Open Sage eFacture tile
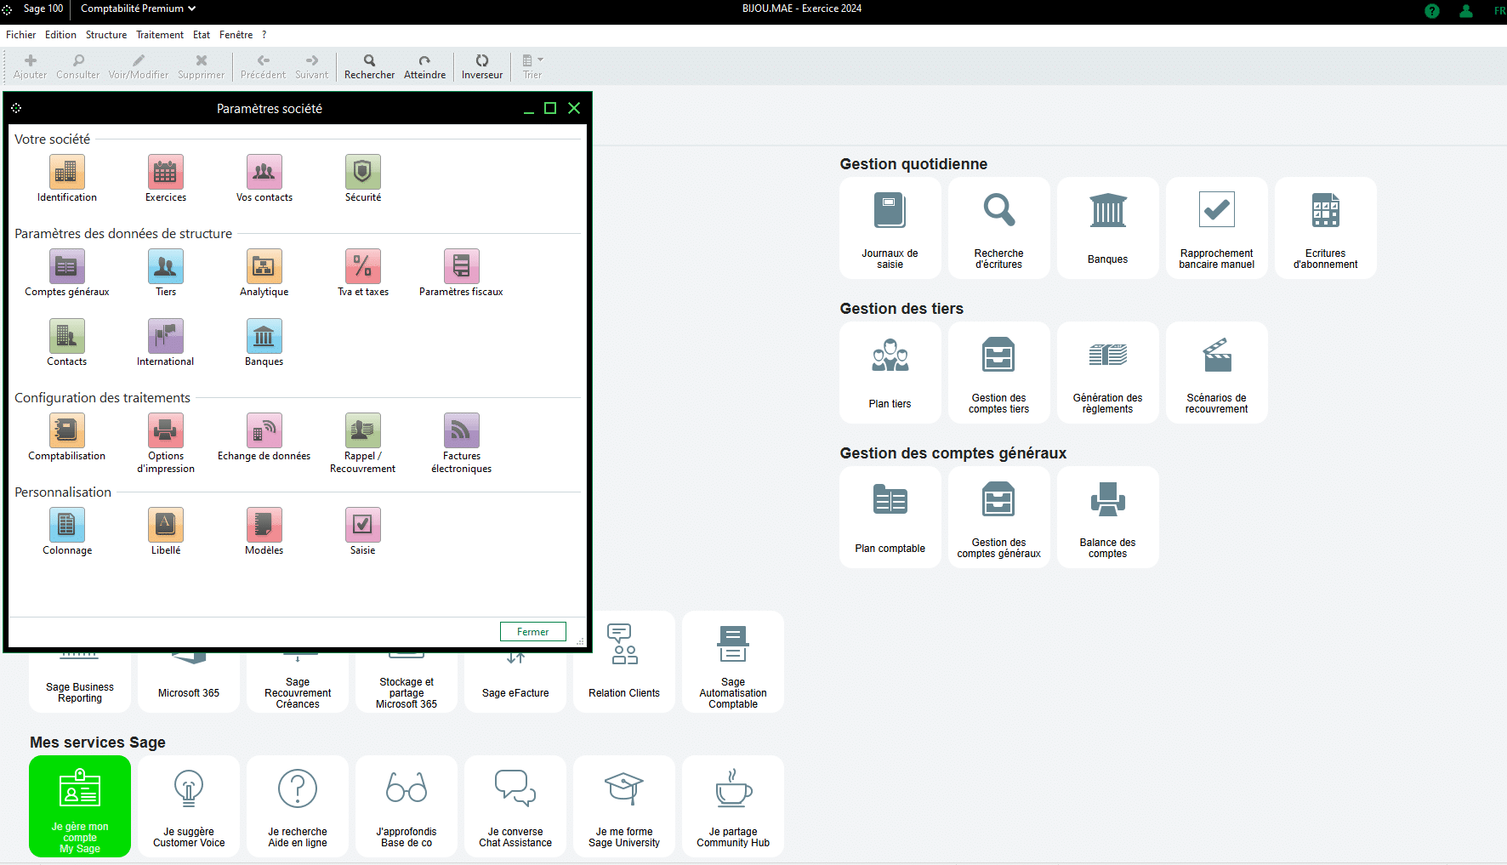The width and height of the screenshot is (1507, 865). 515,682
